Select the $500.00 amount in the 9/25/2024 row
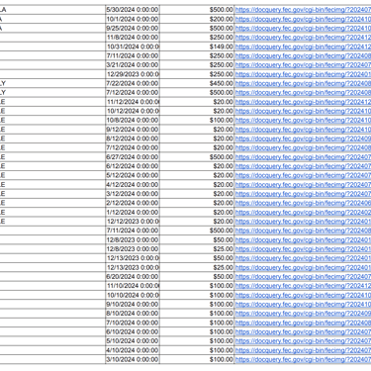Screen dimensions: 371x371 197,29
